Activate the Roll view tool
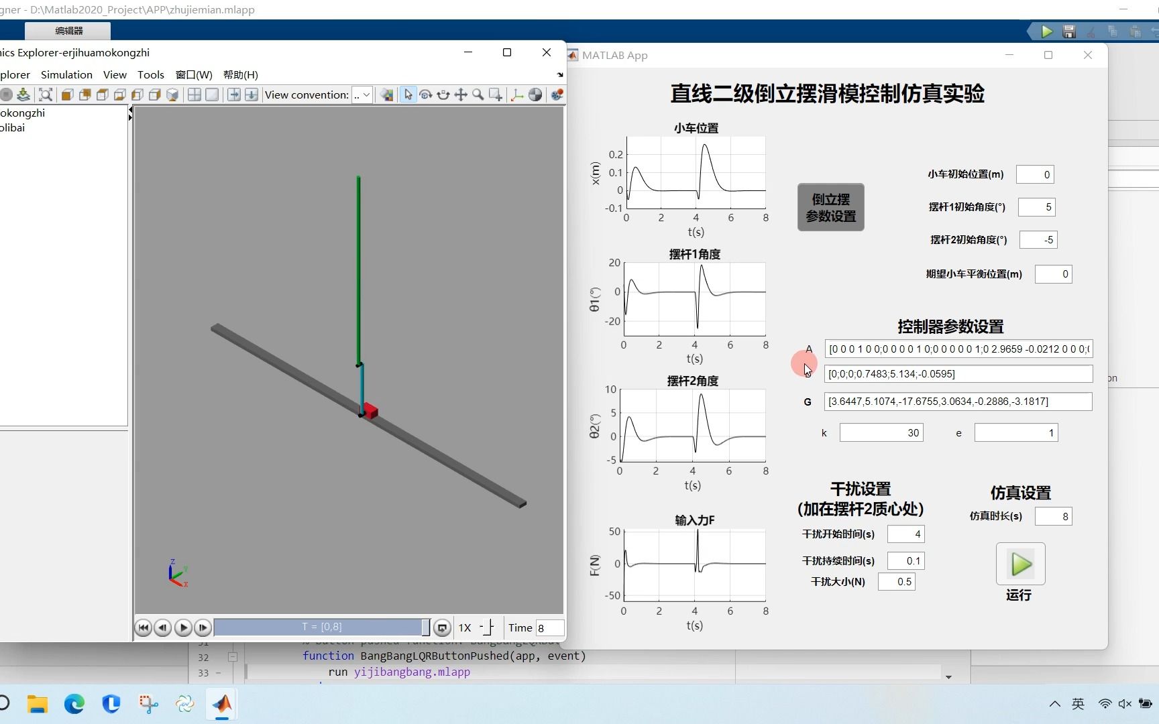The width and height of the screenshot is (1159, 724). (443, 95)
